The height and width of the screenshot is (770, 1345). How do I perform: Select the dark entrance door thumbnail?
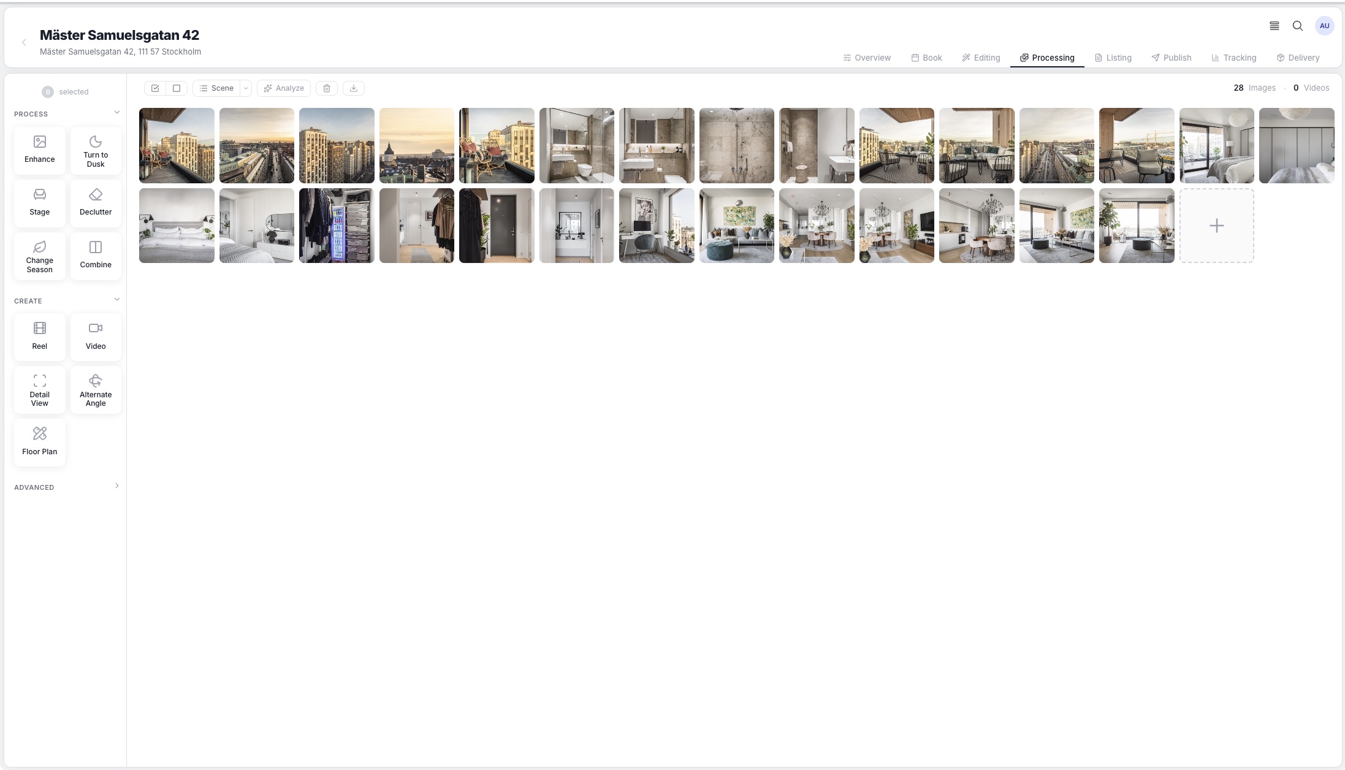click(497, 226)
